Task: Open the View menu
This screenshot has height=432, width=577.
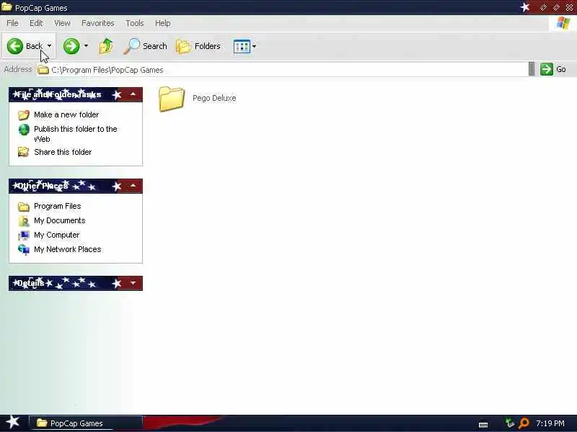Action: (x=62, y=23)
